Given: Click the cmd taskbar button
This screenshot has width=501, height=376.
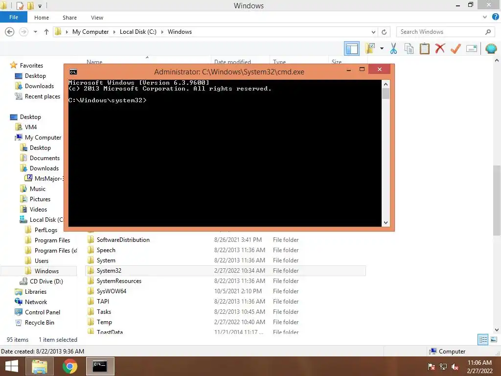Looking at the screenshot, I should 100,366.
